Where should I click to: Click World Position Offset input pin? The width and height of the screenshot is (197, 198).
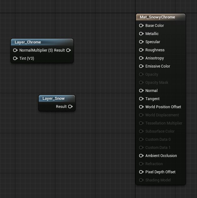point(141,107)
